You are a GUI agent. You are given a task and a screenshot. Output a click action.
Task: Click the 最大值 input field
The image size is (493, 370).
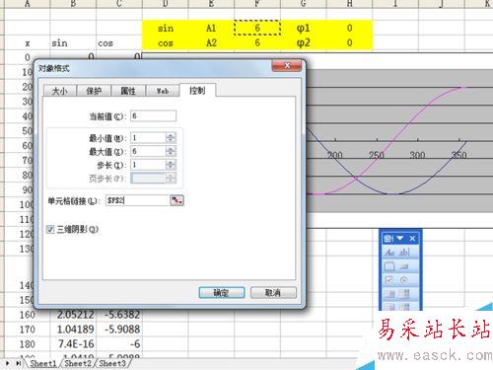tap(148, 151)
